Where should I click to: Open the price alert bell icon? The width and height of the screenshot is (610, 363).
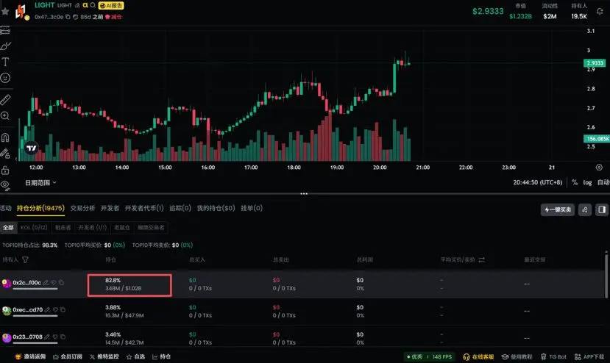click(x=600, y=12)
